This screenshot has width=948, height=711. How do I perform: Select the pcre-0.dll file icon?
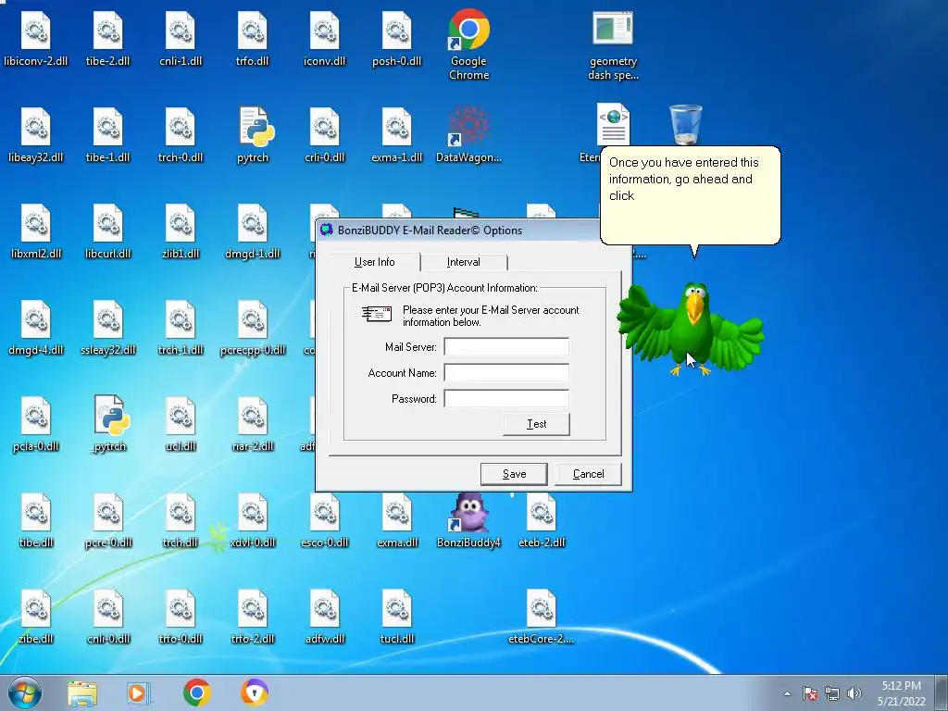[x=108, y=520]
